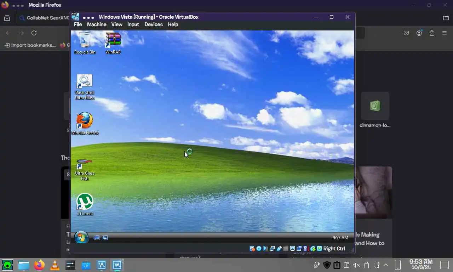Screen dimensions: 453x272
Task: Select the uTorrent desktop shortcut
Action: pyautogui.click(x=85, y=204)
